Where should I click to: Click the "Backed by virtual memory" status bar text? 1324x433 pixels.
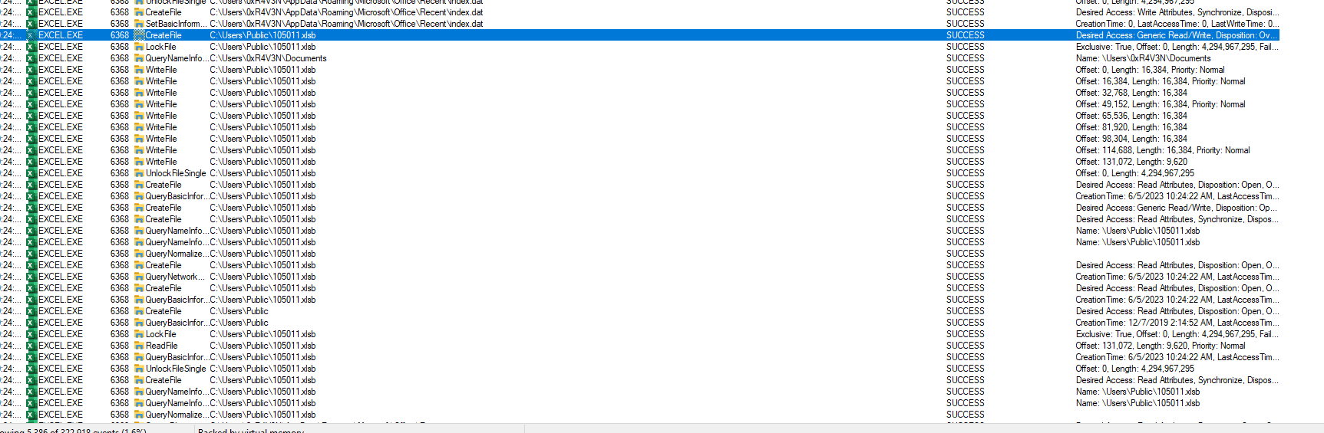pyautogui.click(x=251, y=430)
